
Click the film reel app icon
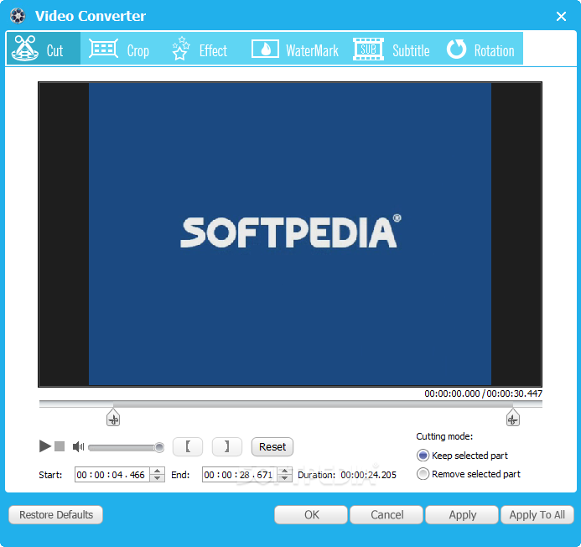[18, 16]
